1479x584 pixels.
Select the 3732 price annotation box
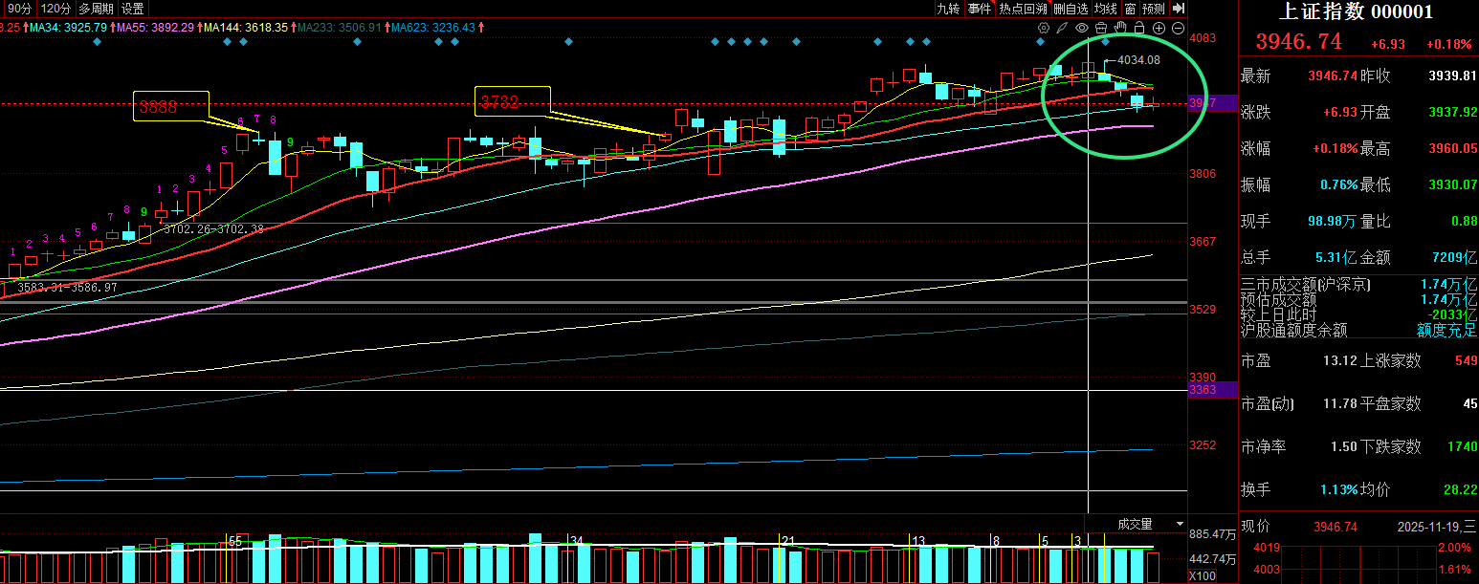[x=513, y=100]
